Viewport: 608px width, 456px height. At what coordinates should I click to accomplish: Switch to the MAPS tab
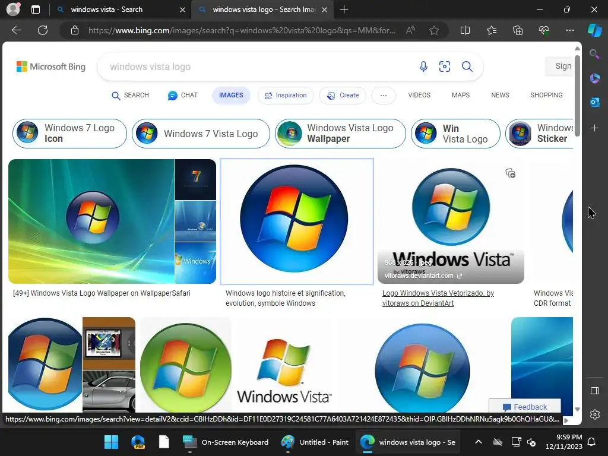[x=461, y=96]
